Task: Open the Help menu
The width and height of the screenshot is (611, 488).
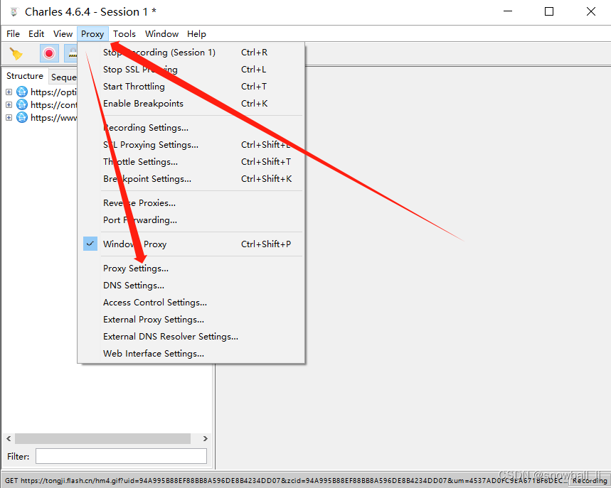Action: pyautogui.click(x=196, y=34)
